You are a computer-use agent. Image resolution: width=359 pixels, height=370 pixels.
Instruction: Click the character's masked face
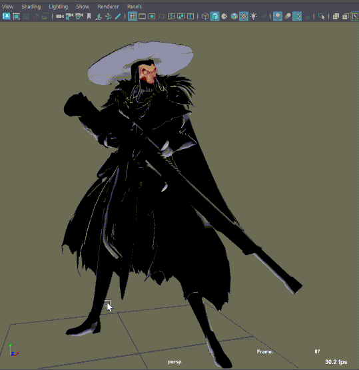point(148,74)
